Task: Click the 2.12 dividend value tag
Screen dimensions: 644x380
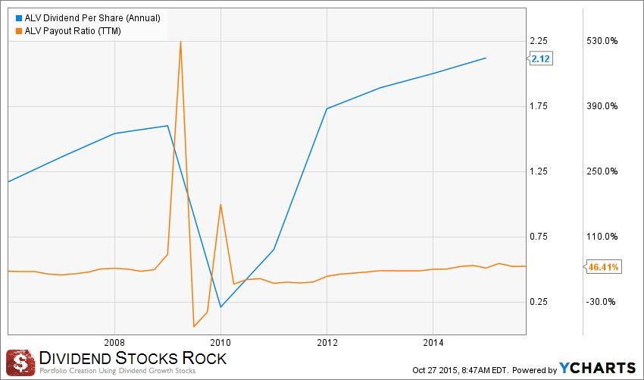Action: click(539, 58)
